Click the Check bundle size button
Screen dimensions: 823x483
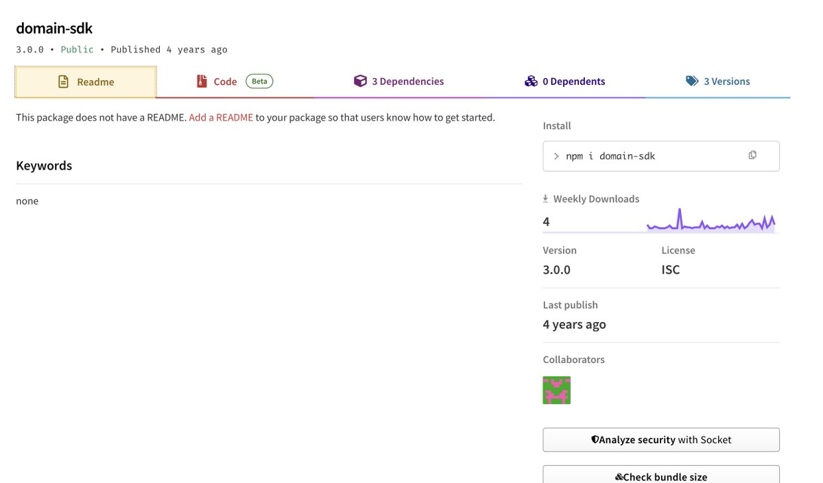pyautogui.click(x=661, y=475)
